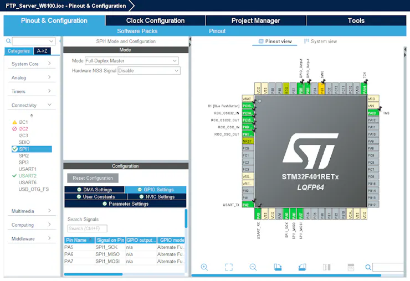410x281 pixels.
Task: Click the PA2 USART_TX pin
Action: [248, 205]
